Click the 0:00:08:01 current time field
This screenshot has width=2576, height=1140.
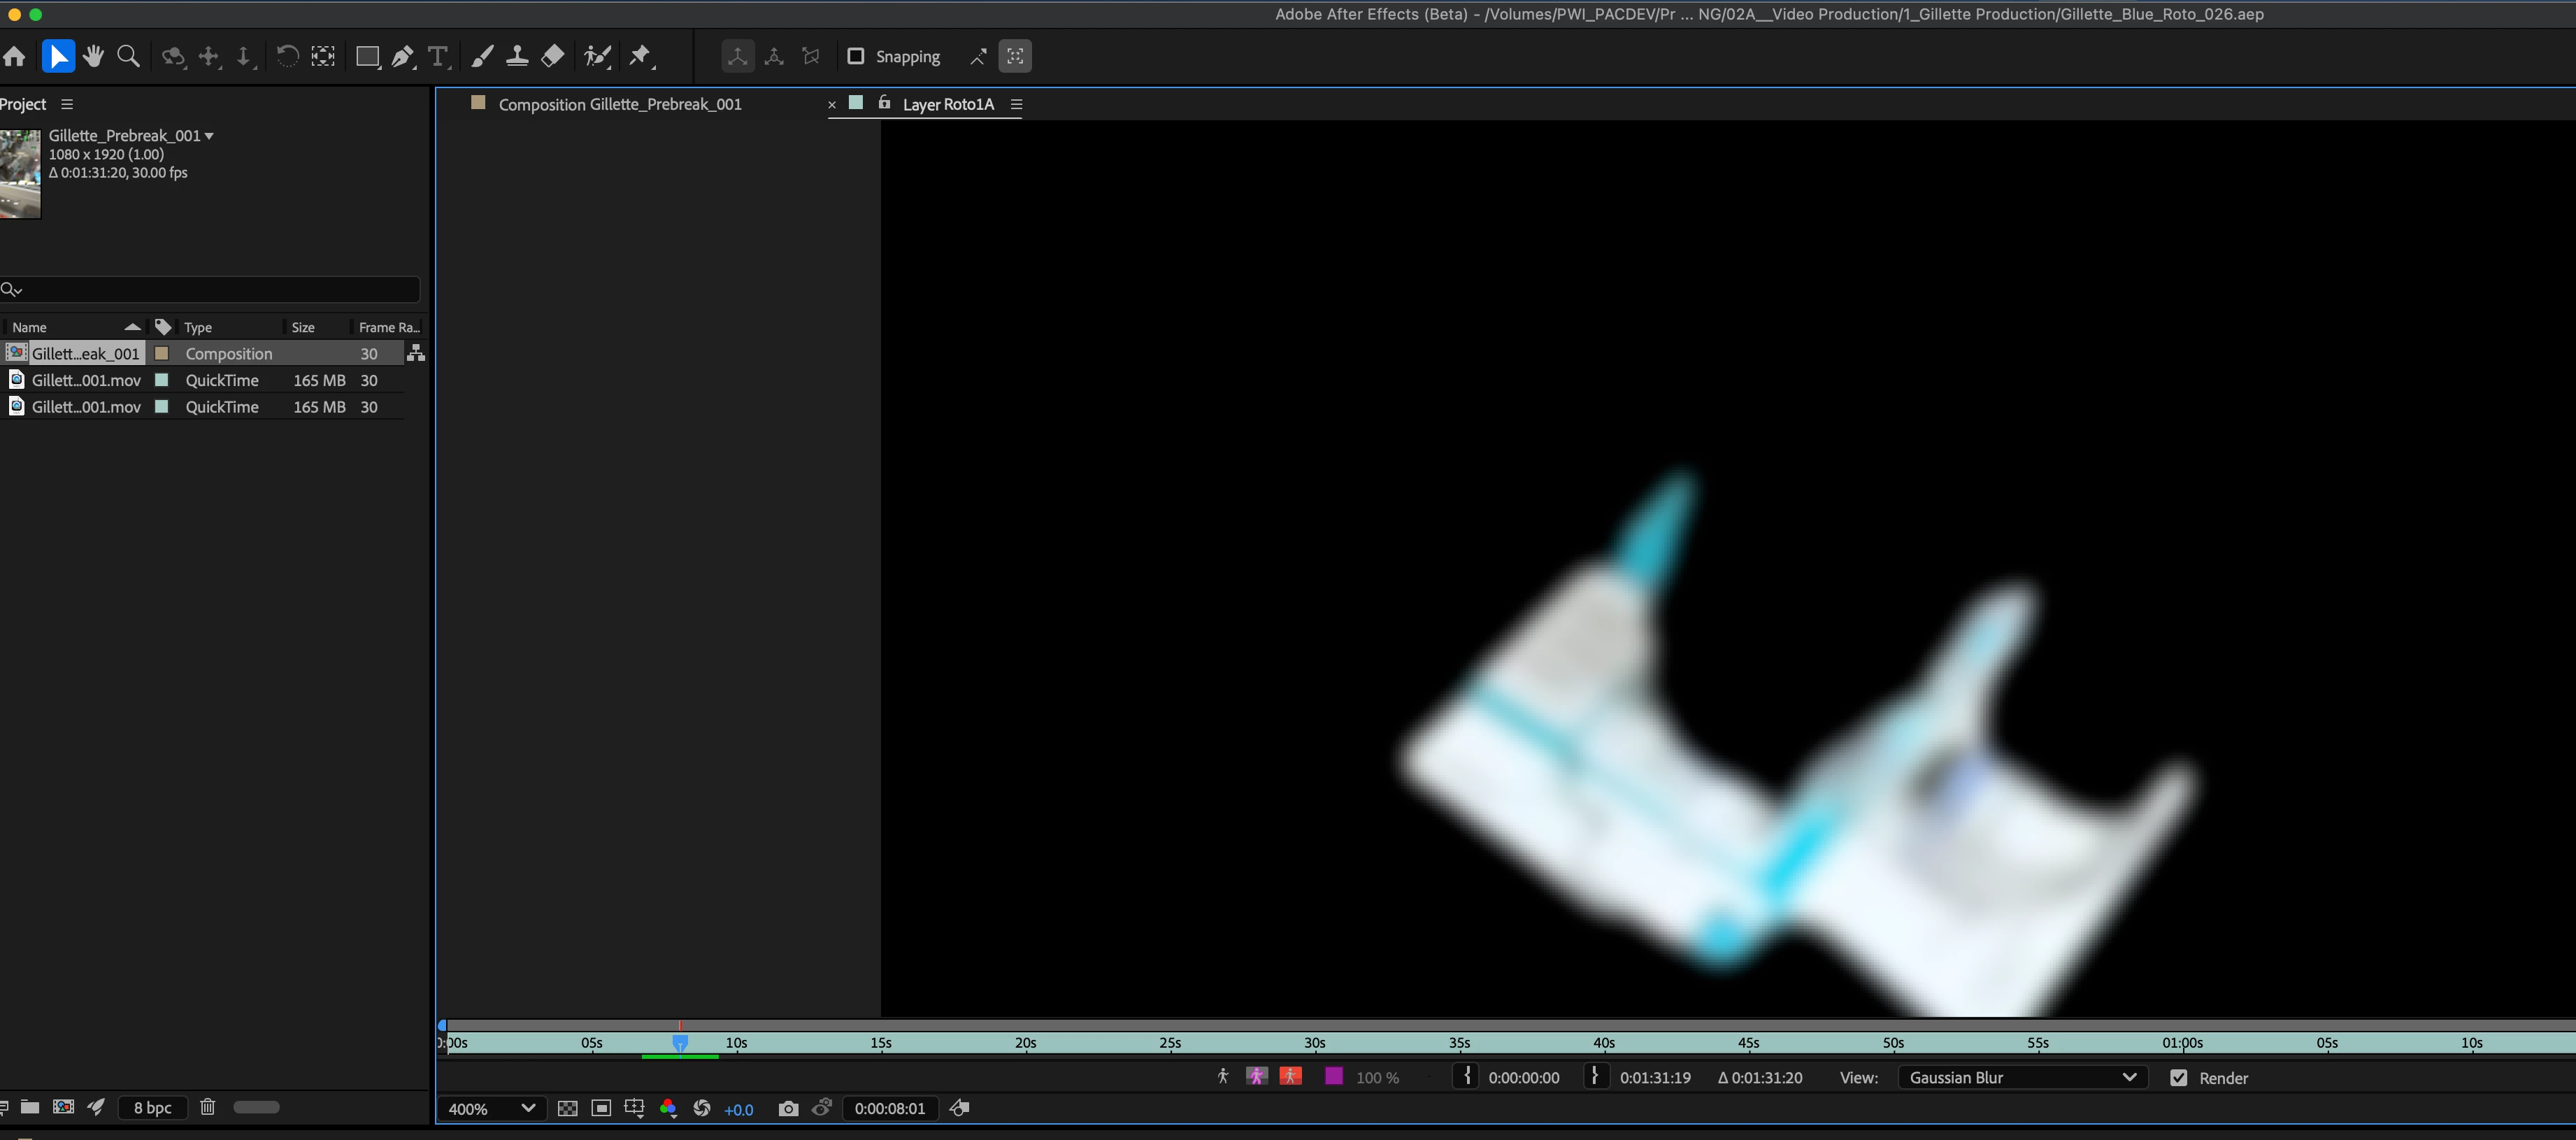pos(889,1108)
